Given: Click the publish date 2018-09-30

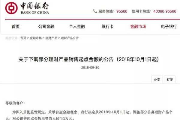Looking at the screenshot, I should pos(90,68).
